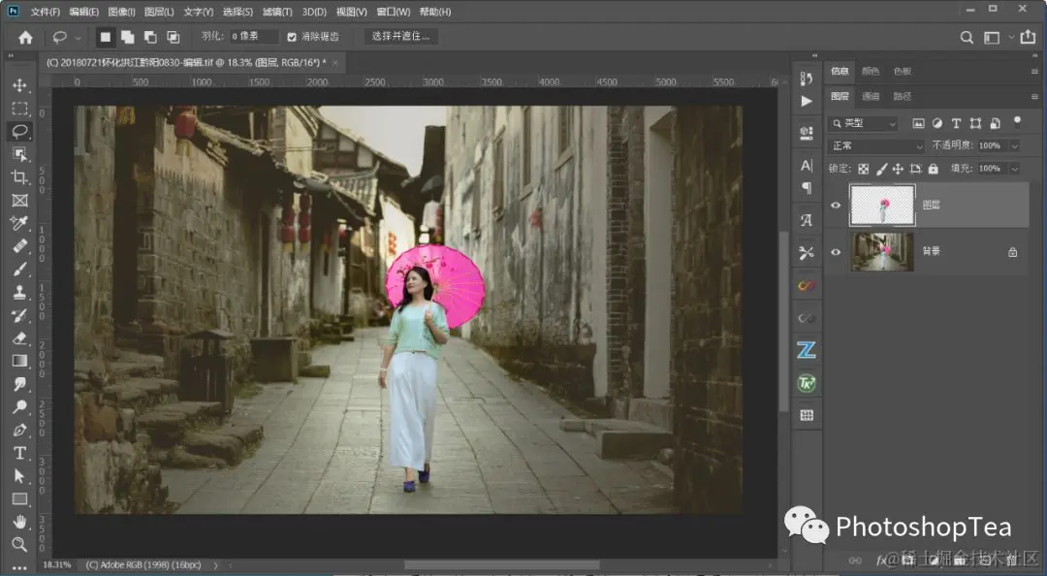
Task: Select the Lasso tool in the toolbox
Action: [19, 131]
